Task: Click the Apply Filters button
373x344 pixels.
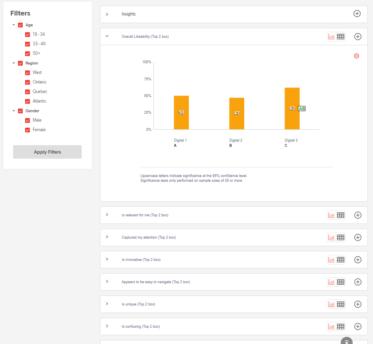Action: pyautogui.click(x=47, y=152)
